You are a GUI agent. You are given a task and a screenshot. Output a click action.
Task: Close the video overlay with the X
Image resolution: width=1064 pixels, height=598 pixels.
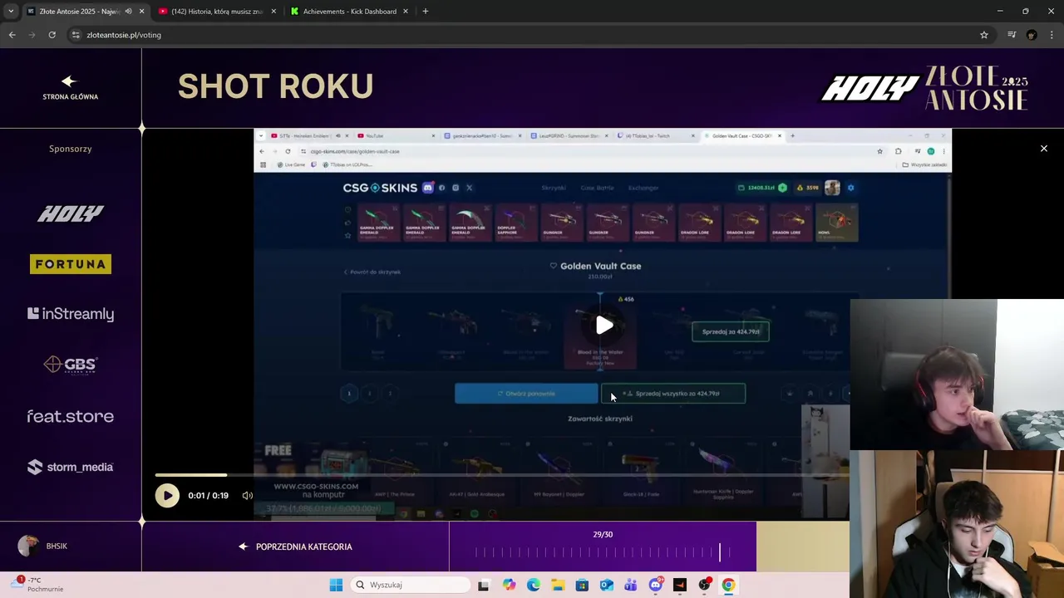[1044, 149]
